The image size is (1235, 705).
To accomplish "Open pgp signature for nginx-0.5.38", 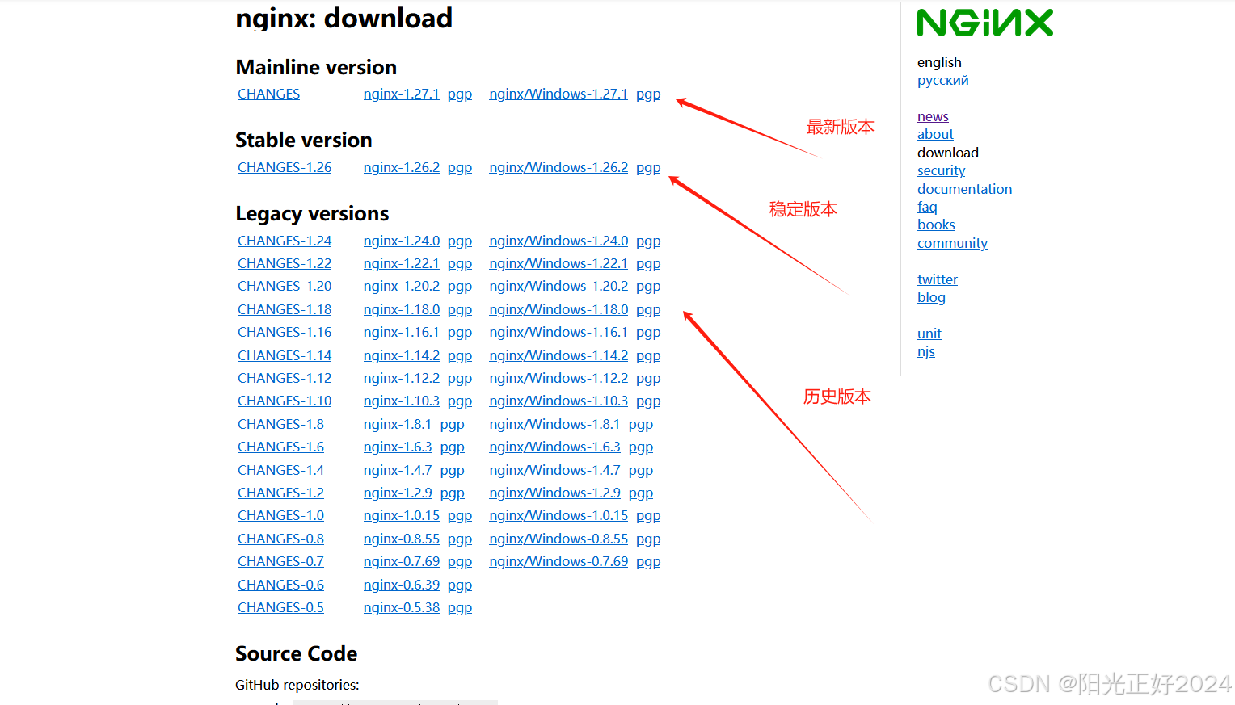I will click(460, 608).
